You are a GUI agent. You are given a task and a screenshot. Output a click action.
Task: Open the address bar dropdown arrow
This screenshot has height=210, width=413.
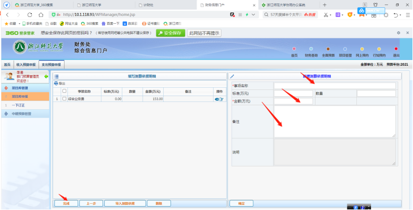253,15
